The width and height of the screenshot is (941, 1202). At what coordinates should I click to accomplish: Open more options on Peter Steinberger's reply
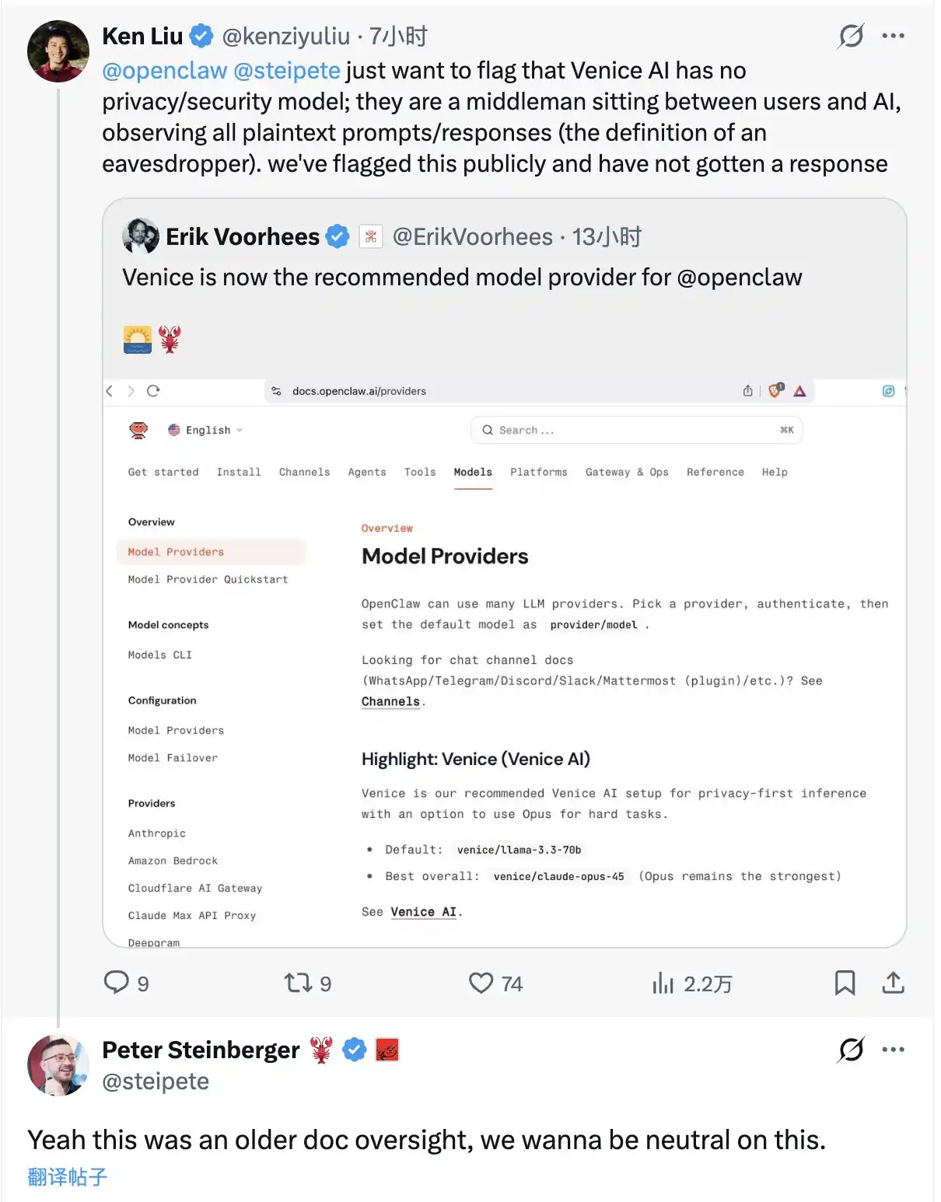pos(893,1050)
